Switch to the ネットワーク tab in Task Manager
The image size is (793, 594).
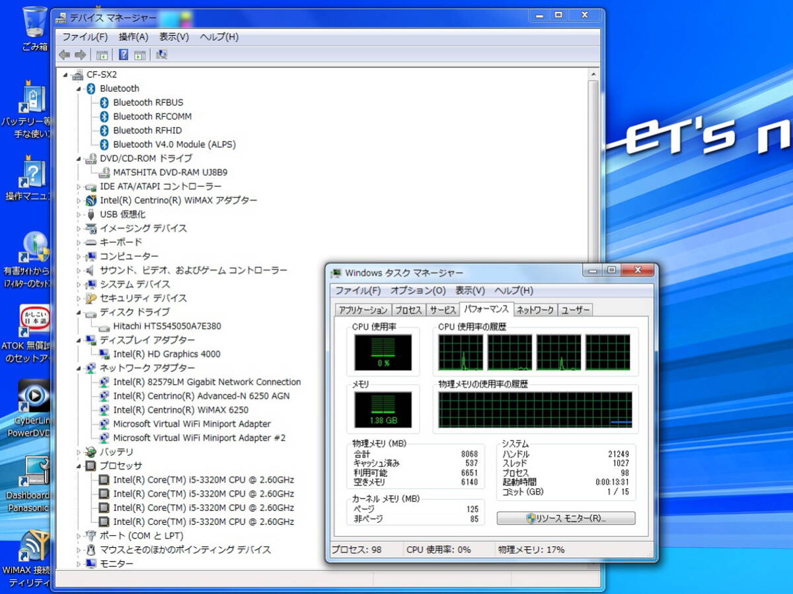coord(535,310)
